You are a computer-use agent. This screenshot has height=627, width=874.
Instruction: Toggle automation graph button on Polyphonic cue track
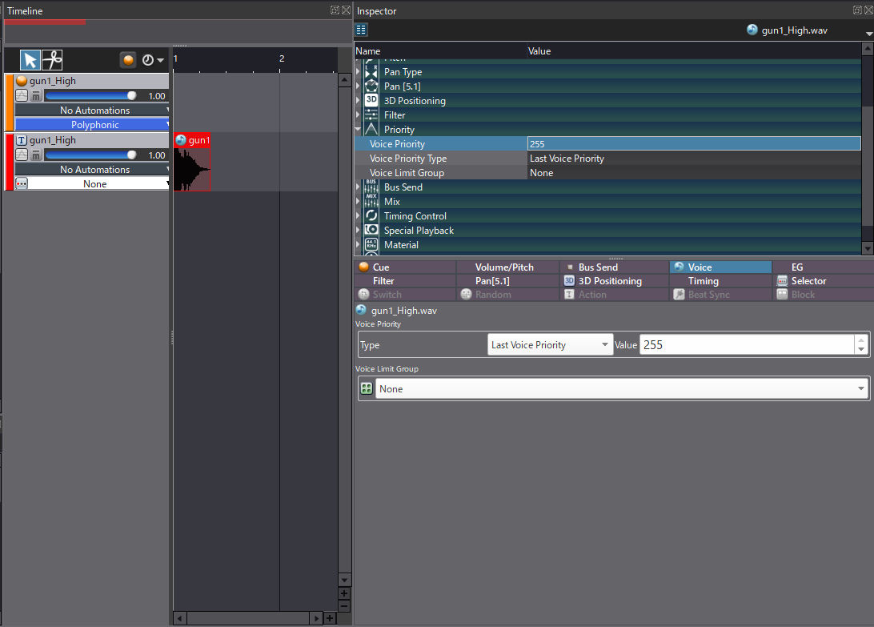click(x=22, y=95)
